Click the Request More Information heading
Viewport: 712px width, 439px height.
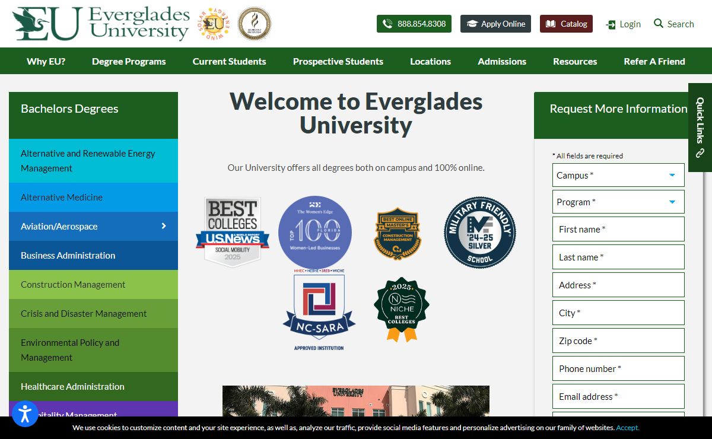(x=618, y=109)
